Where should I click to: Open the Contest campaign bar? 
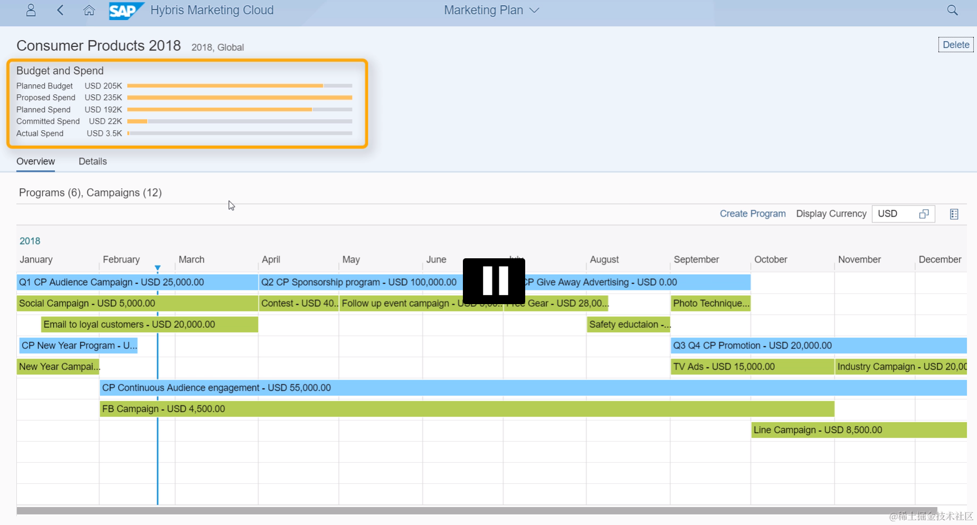[x=299, y=303]
